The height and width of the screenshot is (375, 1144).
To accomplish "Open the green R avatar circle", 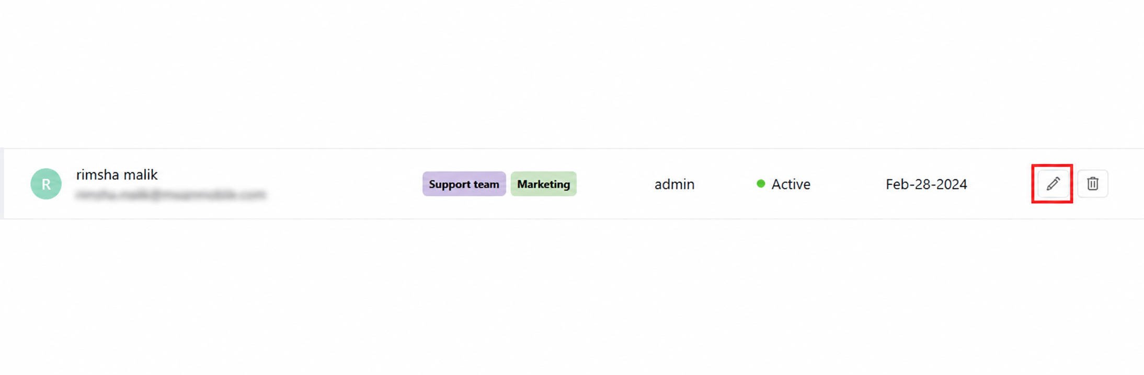I will 46,184.
